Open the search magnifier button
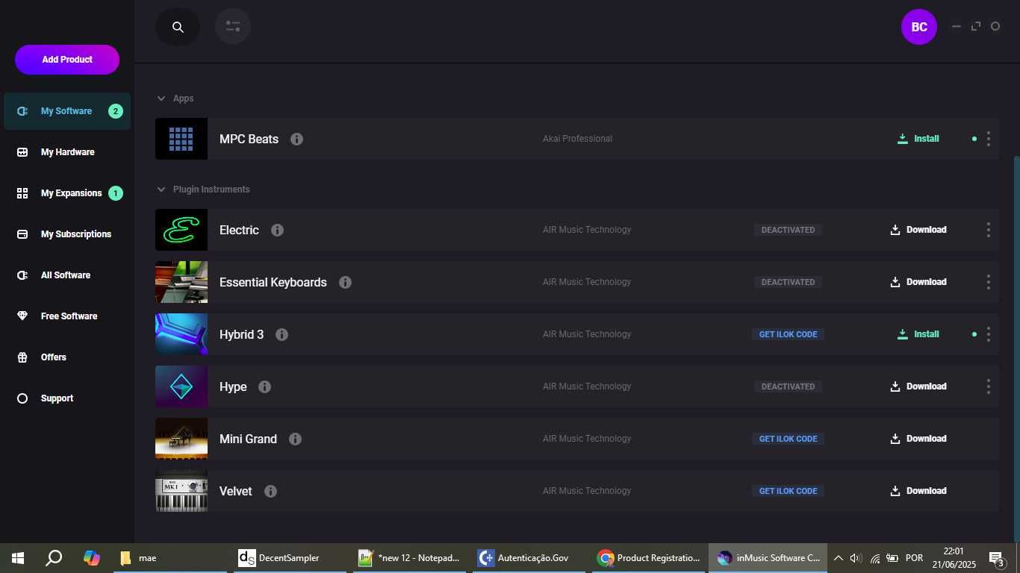The image size is (1020, 573). click(x=178, y=27)
